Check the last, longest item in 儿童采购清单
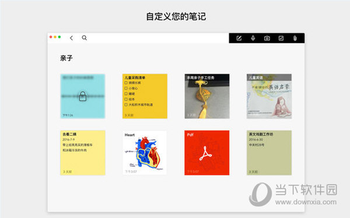The image size is (350, 218). tap(126, 104)
